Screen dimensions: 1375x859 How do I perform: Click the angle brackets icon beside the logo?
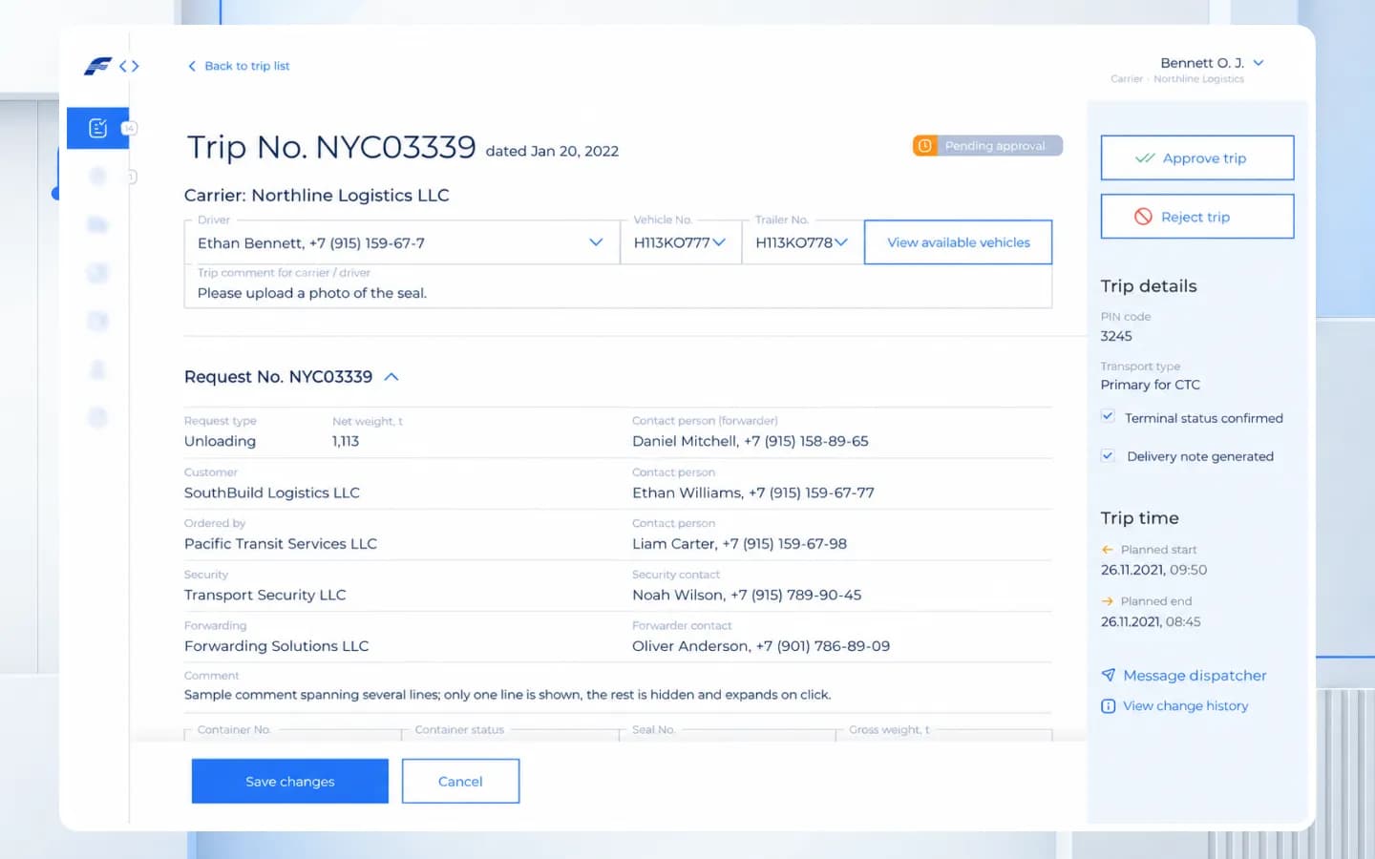[129, 66]
